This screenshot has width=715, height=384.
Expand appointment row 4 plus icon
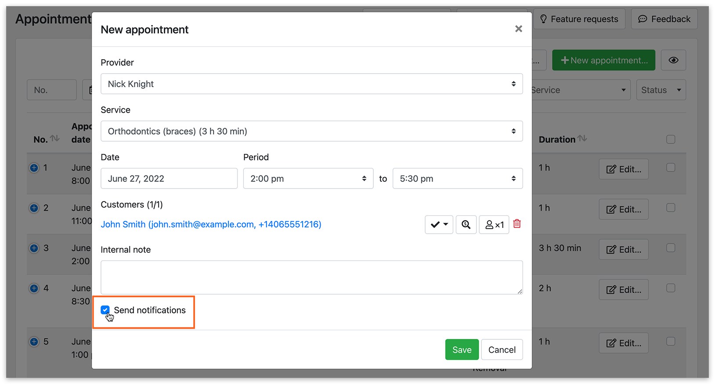[x=34, y=288]
